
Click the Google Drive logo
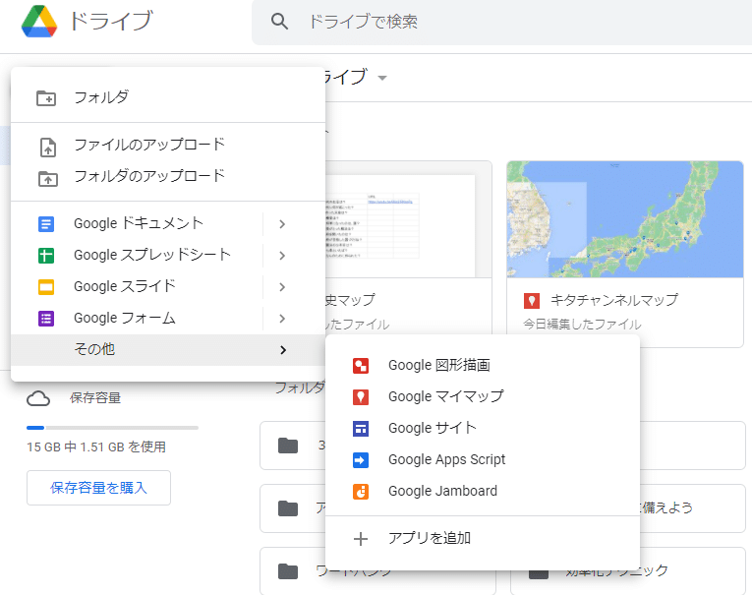pos(39,22)
